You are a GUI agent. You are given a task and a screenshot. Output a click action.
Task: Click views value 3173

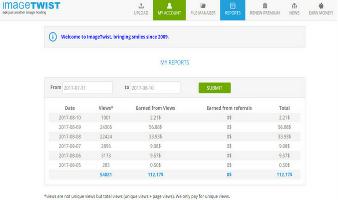[106, 155]
